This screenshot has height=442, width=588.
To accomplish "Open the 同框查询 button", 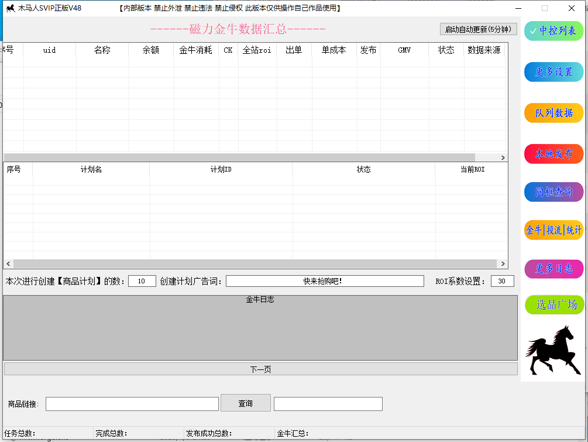I will point(553,192).
